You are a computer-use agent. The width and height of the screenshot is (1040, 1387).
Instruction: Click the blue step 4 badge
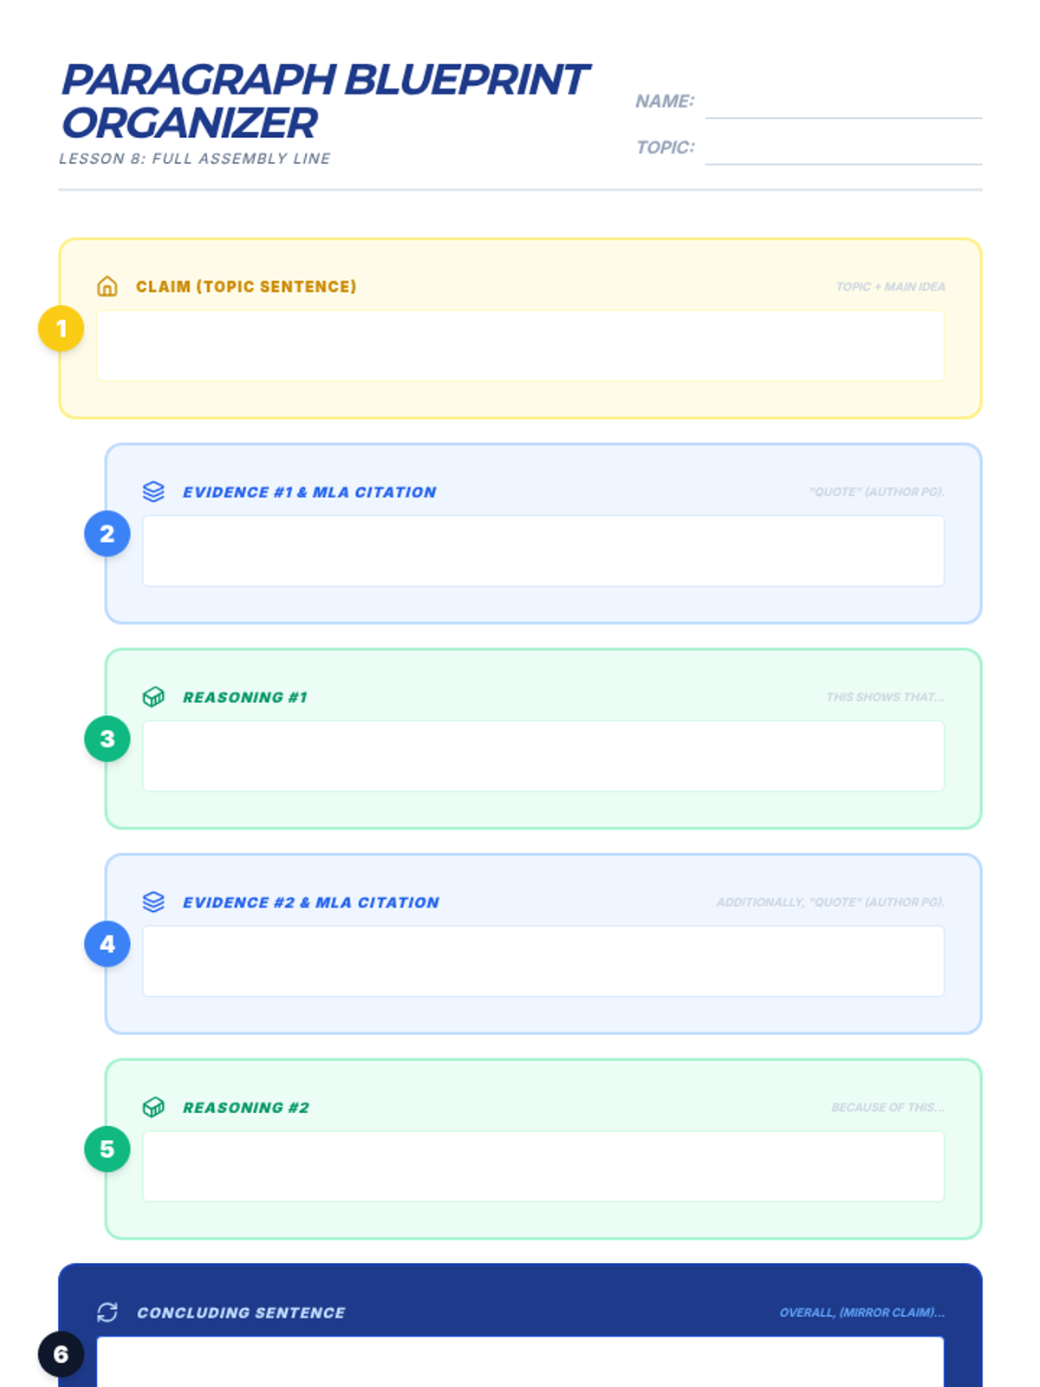pyautogui.click(x=107, y=944)
